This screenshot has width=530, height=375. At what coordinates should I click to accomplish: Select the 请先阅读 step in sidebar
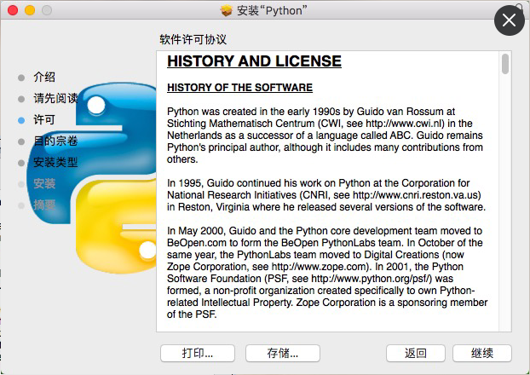[x=55, y=98]
